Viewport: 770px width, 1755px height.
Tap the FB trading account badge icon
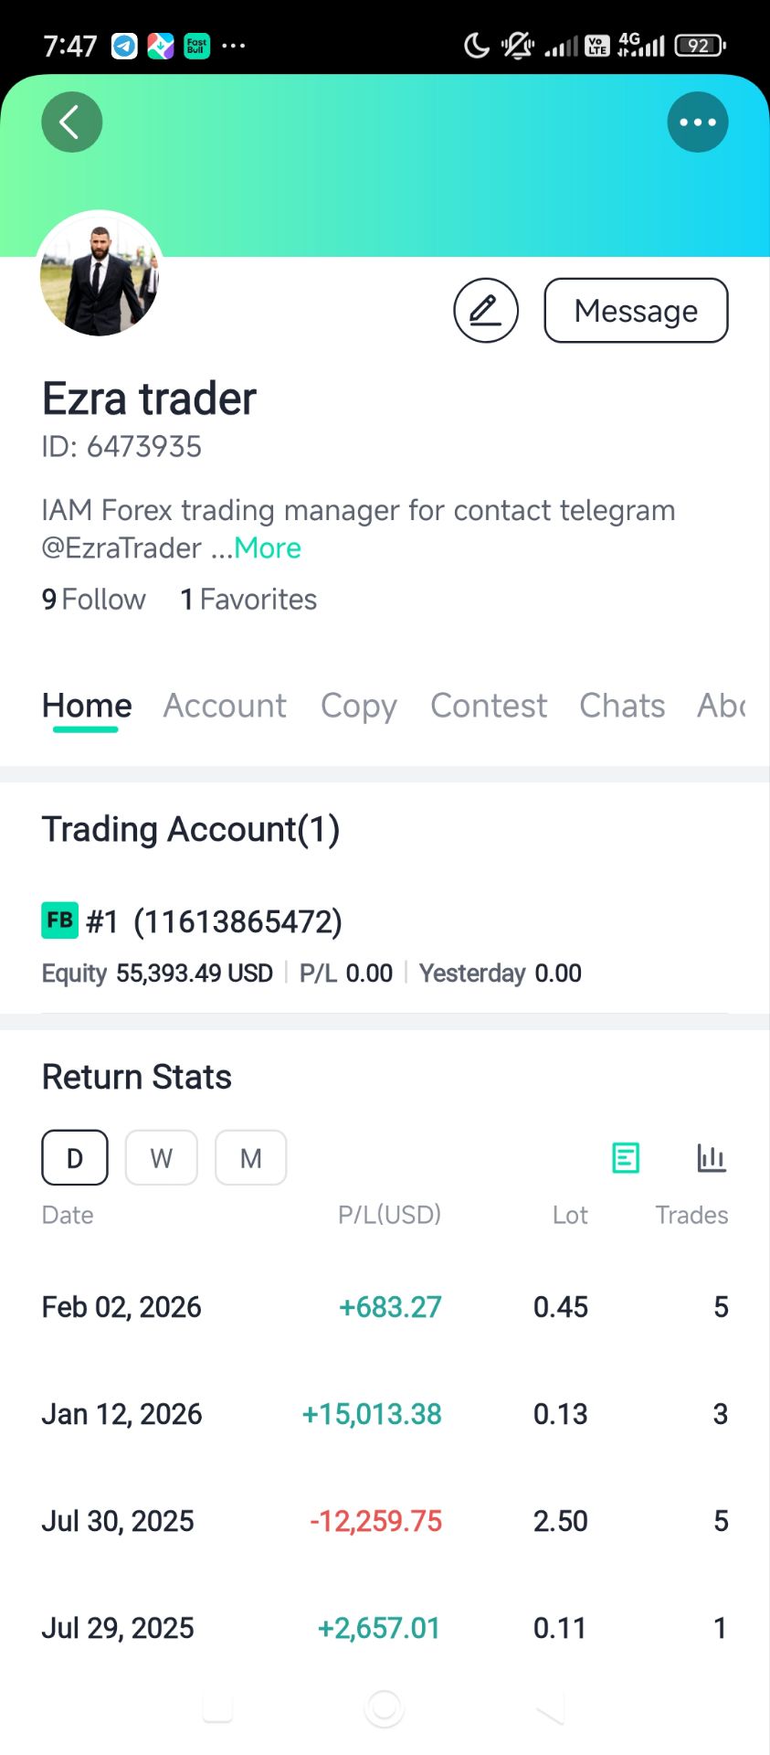click(60, 920)
